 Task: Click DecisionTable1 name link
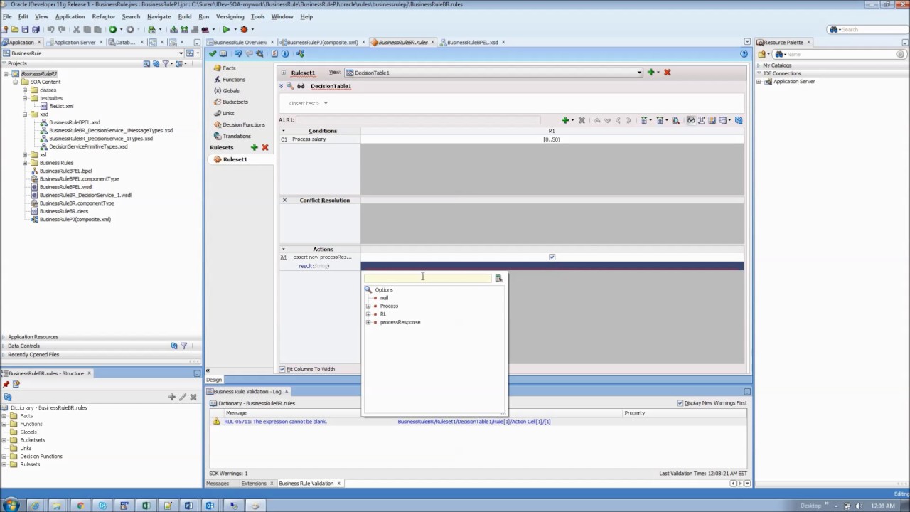(x=331, y=86)
